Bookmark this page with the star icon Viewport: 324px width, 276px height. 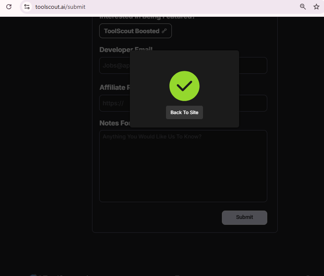pyautogui.click(x=316, y=7)
